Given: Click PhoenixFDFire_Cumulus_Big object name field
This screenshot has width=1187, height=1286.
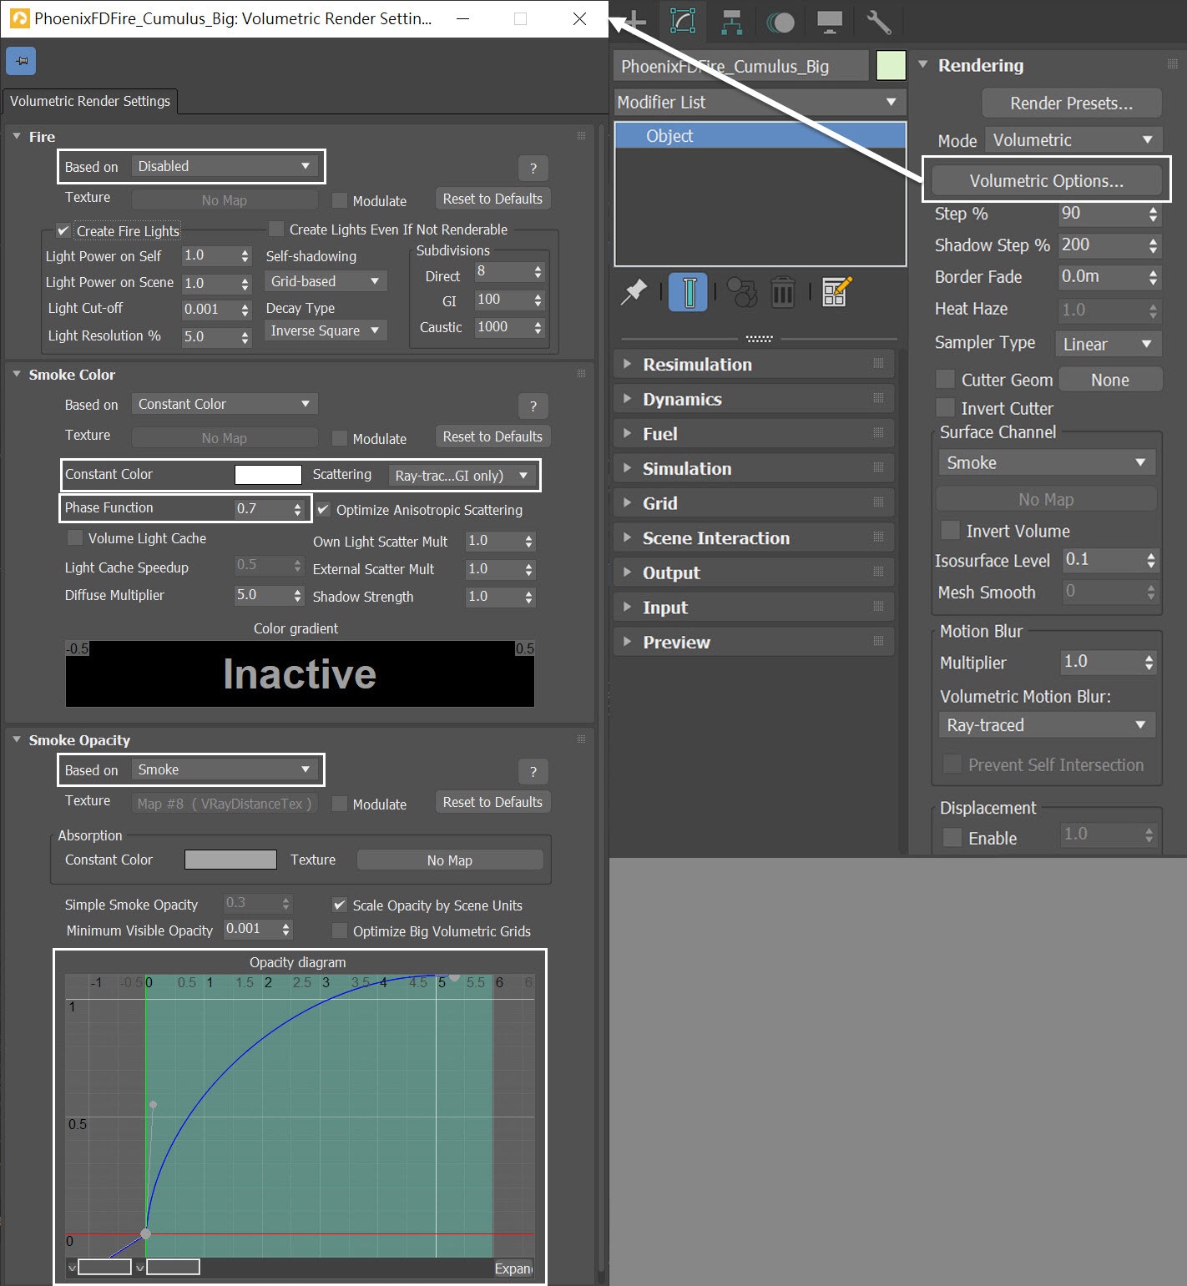Looking at the screenshot, I should (741, 66).
